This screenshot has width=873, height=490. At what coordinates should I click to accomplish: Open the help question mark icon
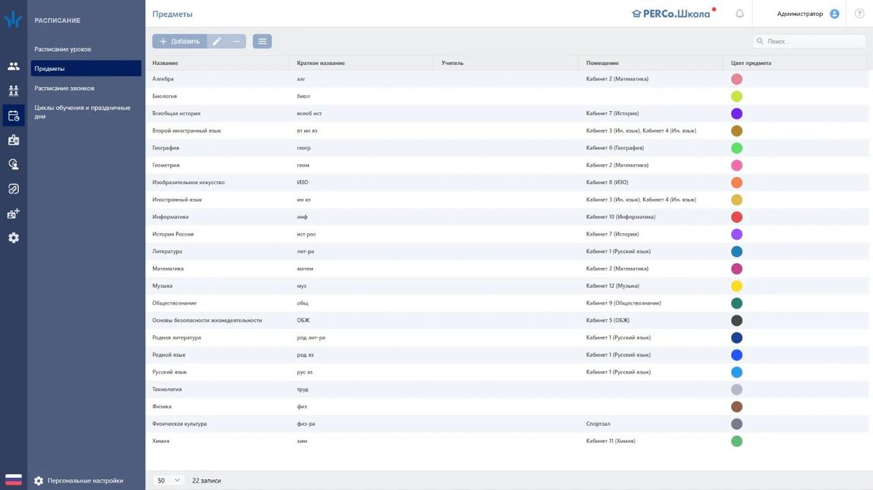pos(859,14)
